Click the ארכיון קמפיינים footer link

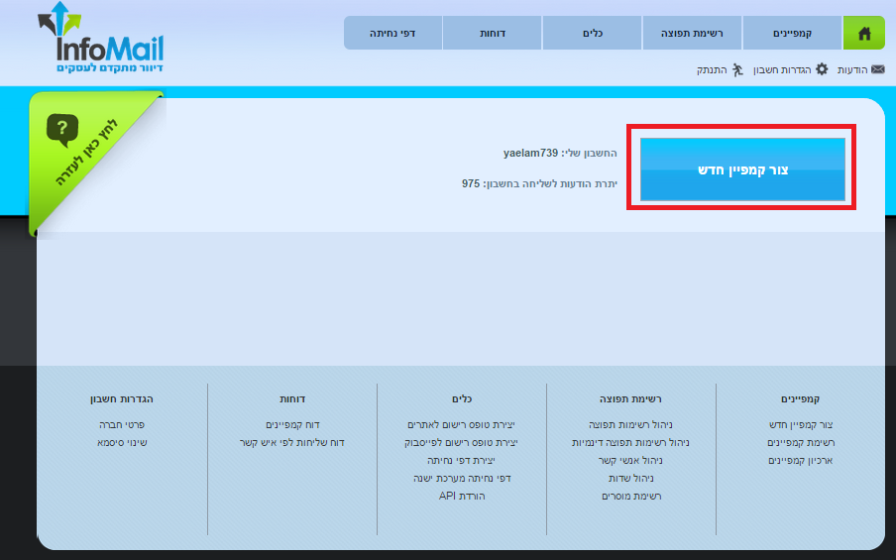pos(800,461)
